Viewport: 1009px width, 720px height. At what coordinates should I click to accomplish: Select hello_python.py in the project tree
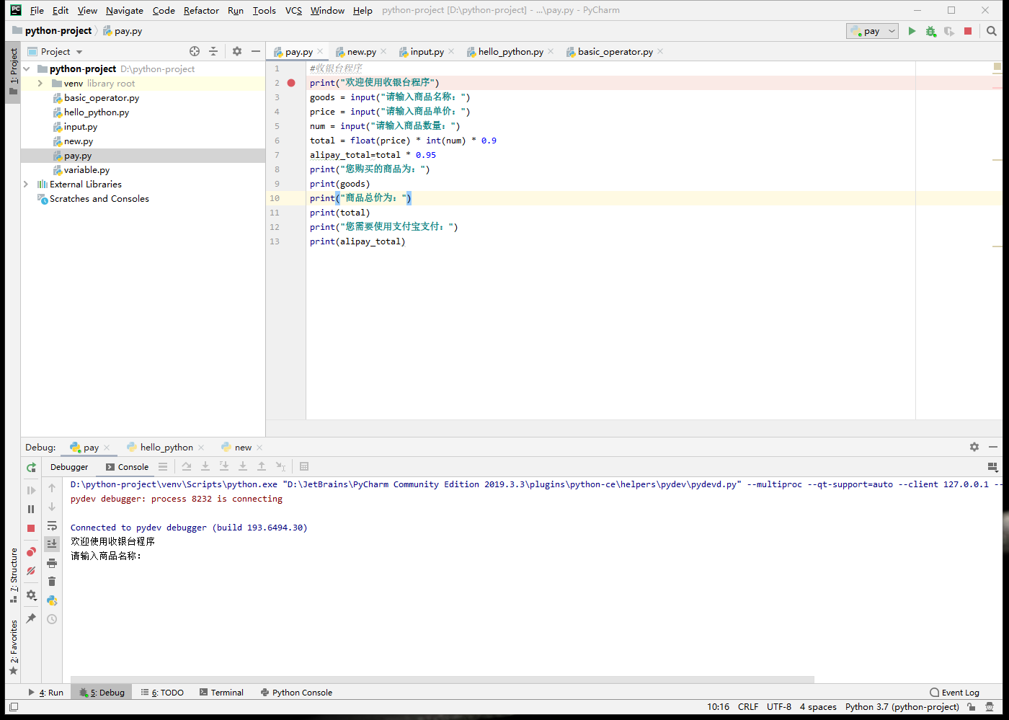(x=97, y=112)
